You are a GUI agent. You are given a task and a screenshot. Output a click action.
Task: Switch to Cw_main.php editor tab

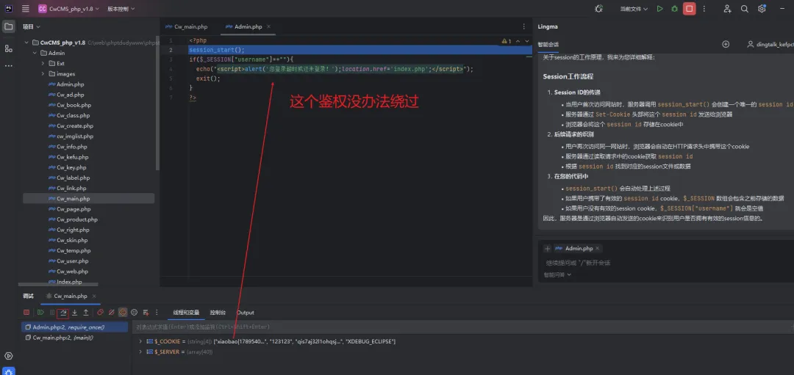[187, 26]
